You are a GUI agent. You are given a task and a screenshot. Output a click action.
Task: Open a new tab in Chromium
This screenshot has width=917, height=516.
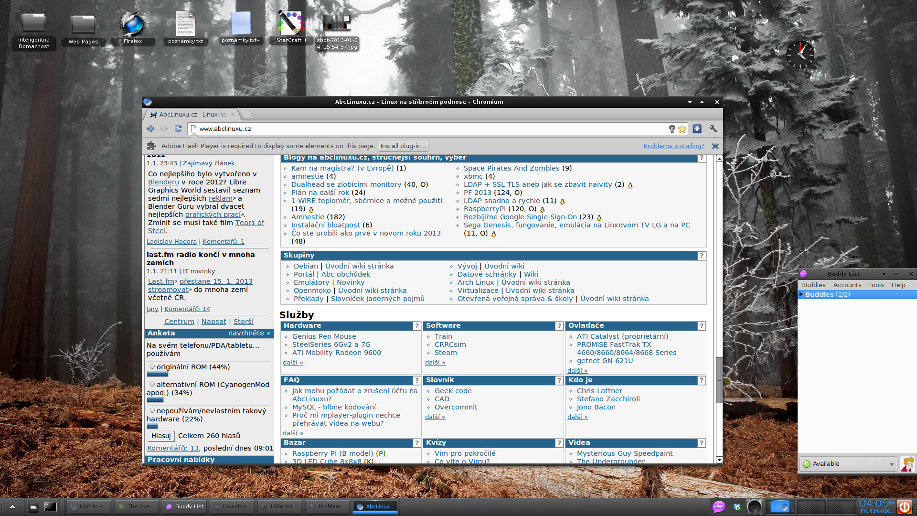point(247,115)
